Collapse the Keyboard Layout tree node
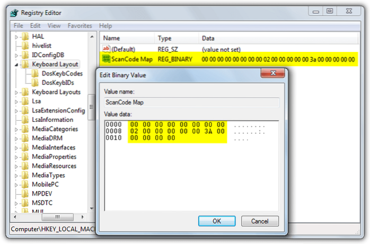The height and width of the screenshot is (244, 370). pyautogui.click(x=16, y=65)
